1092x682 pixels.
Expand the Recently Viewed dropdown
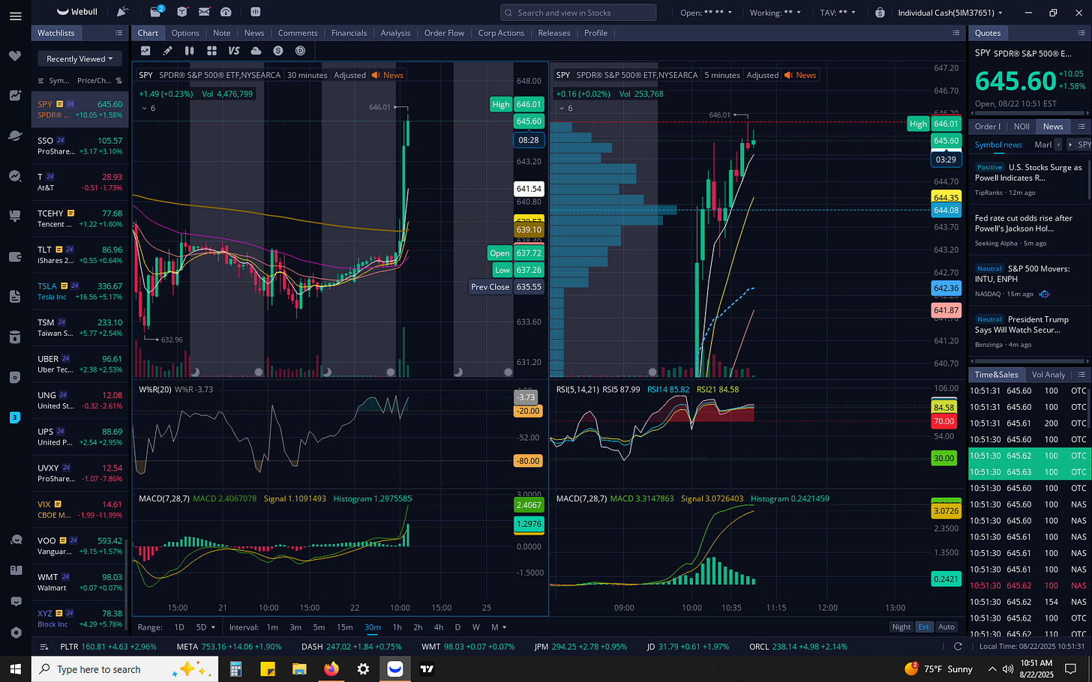(x=79, y=58)
